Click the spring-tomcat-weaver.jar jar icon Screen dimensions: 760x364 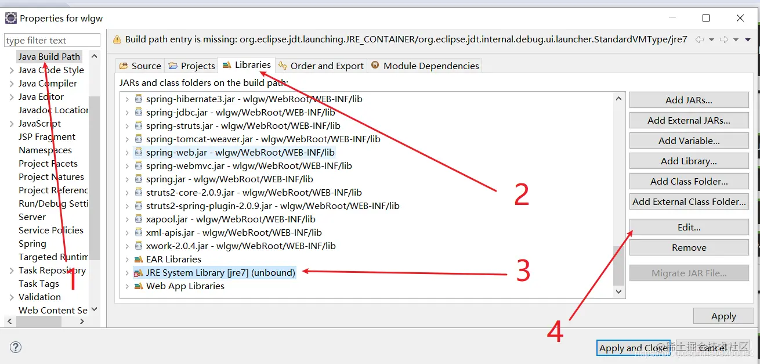point(139,139)
